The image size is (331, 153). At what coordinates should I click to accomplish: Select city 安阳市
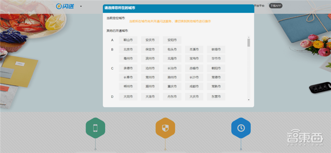click(x=172, y=40)
